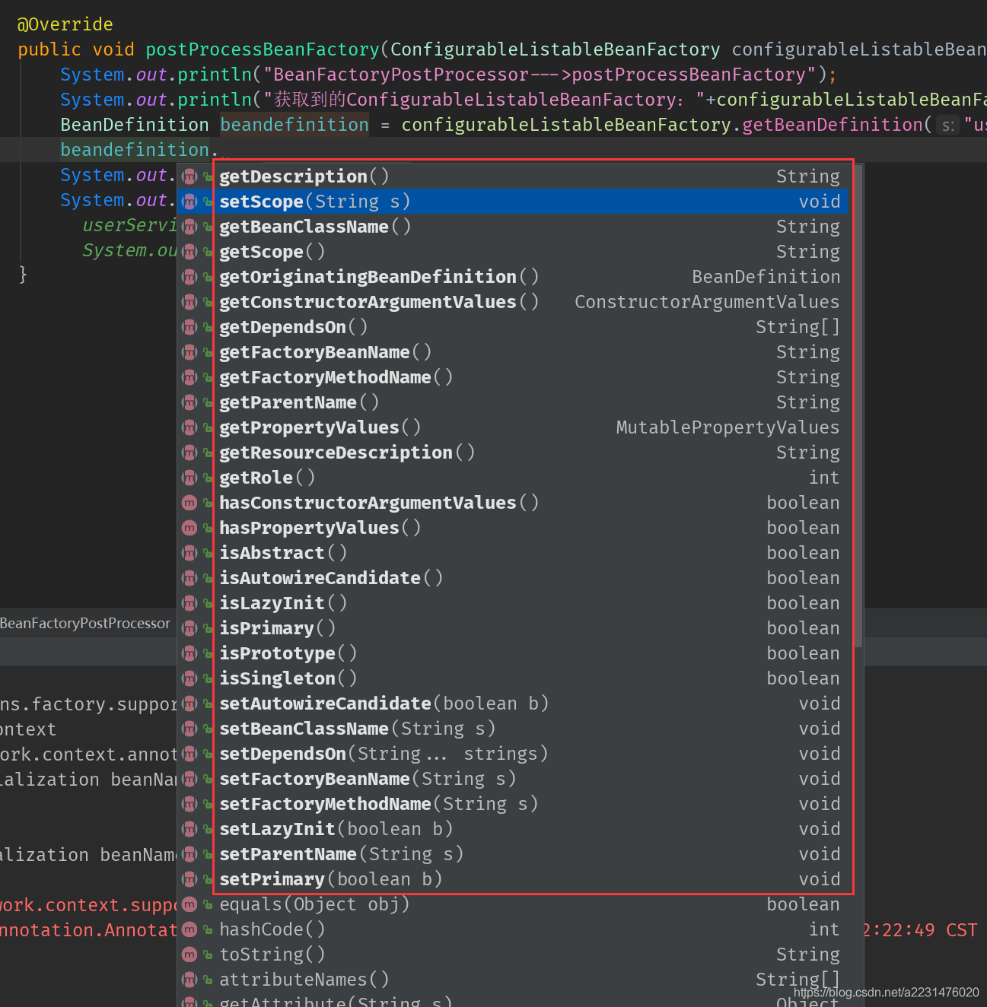
Task: Select toString() suggestion
Action: click(514, 955)
